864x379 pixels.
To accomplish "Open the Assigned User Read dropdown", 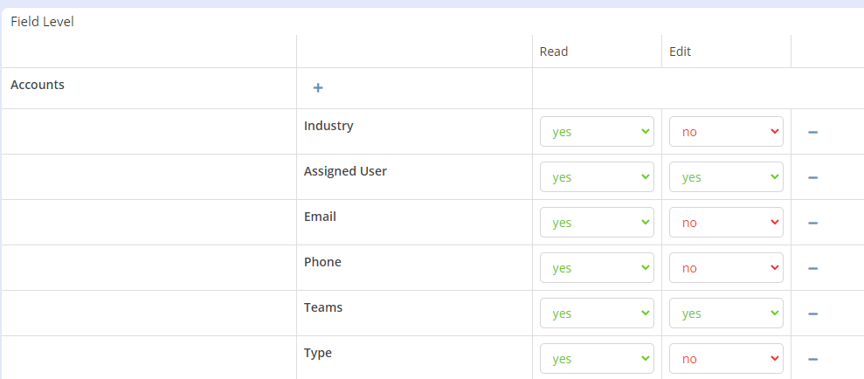I will [x=597, y=176].
